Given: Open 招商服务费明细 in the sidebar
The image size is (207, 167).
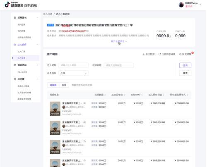Looking at the screenshot, I should 24,37.
